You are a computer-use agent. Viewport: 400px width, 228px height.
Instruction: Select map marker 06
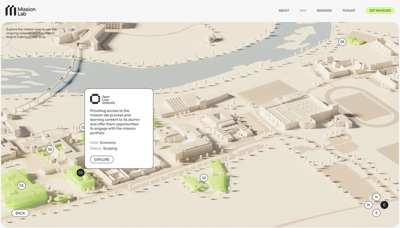[342, 42]
